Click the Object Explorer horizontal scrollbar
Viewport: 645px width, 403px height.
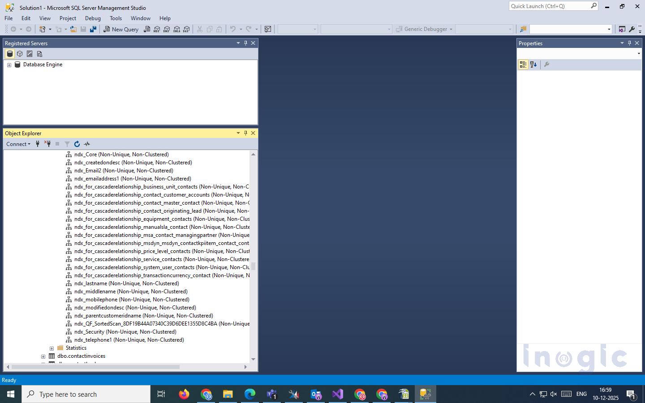click(x=95, y=367)
